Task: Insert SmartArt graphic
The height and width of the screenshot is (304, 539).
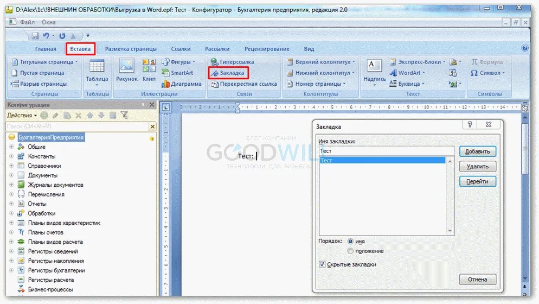Action: tap(177, 73)
